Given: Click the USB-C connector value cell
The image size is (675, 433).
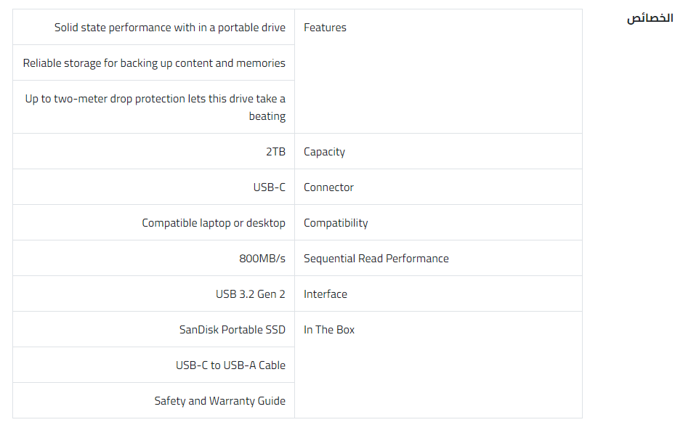Looking at the screenshot, I should tap(269, 187).
